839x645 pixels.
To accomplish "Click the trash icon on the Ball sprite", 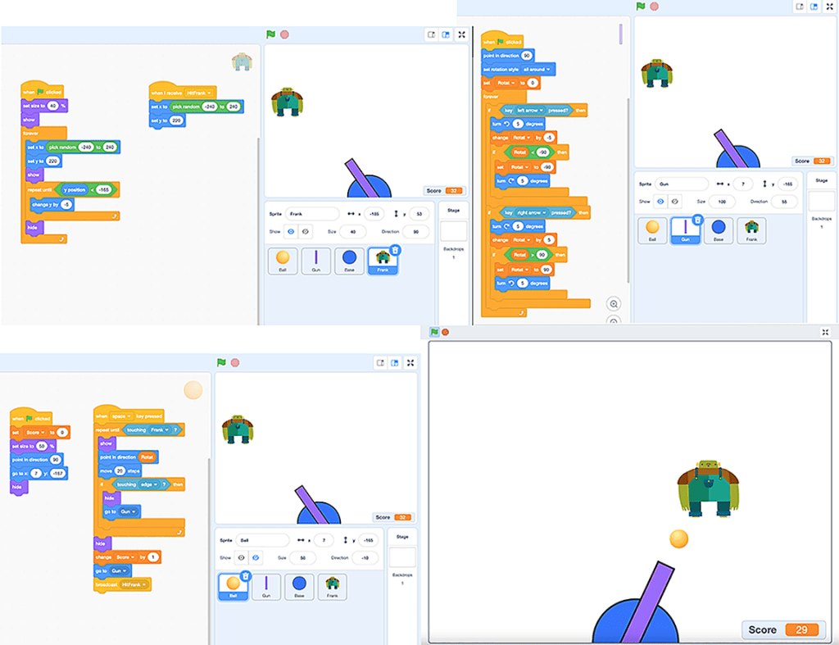I will pos(245,576).
